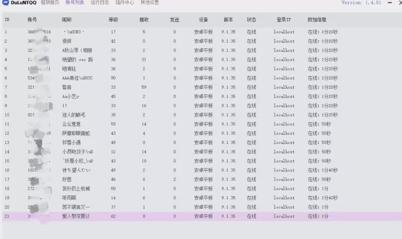
Task: Click 在线: 1分40秒 info in row 16
Action: 323,170
